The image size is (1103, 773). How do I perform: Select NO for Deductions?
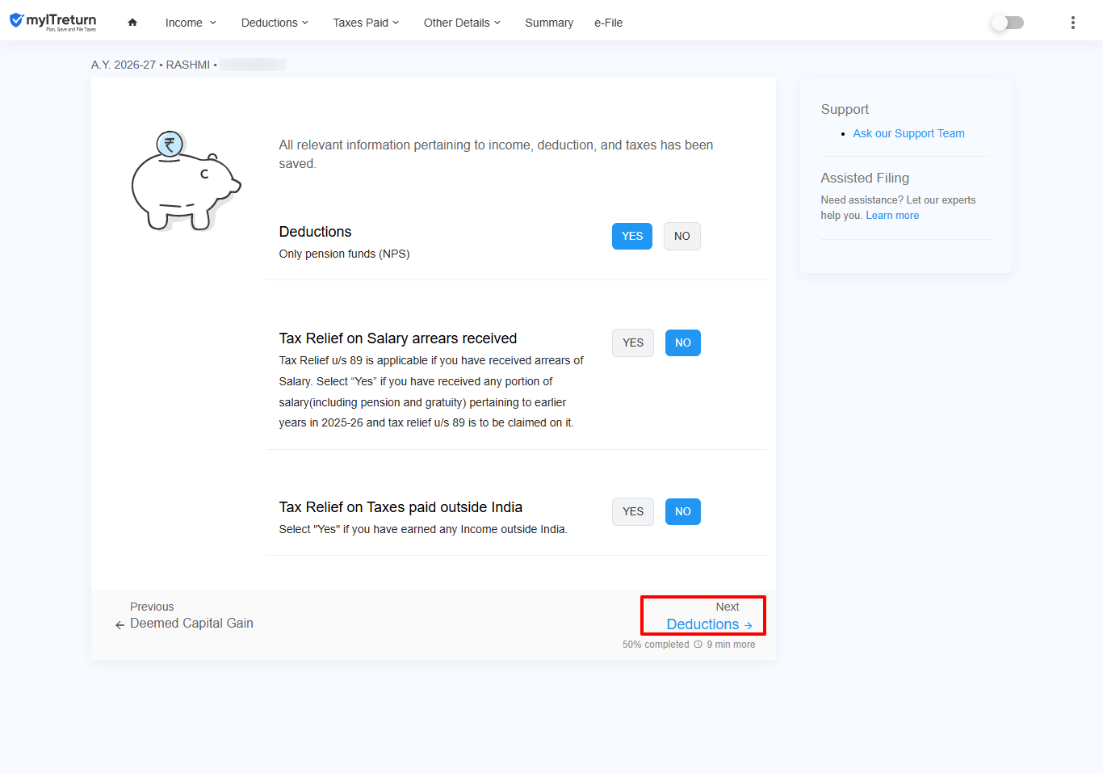click(682, 236)
